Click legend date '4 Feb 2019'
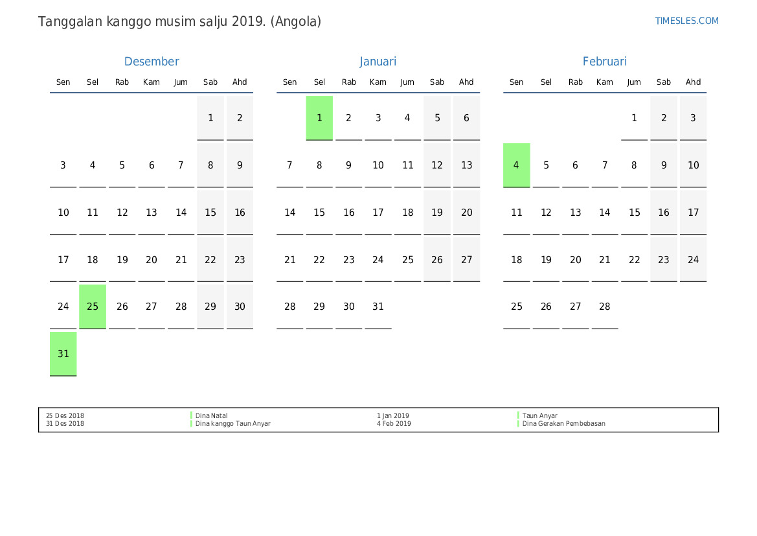 tap(394, 423)
